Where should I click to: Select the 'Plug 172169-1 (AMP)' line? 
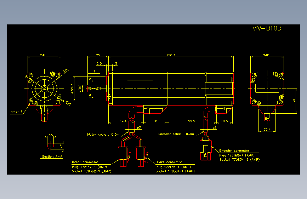[237, 155]
